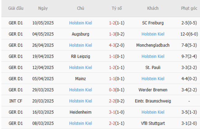Click the 0-3 score against Werder Bremen

tap(117, 90)
